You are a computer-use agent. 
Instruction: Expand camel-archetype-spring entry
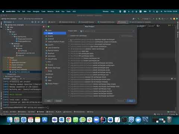[69, 73]
